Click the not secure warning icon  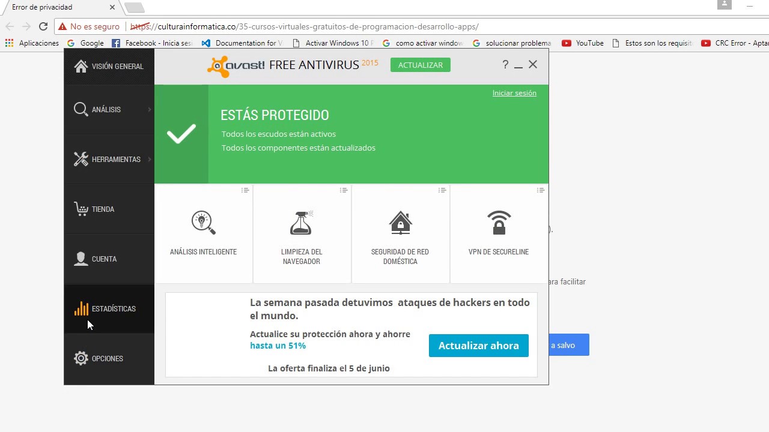[62, 26]
